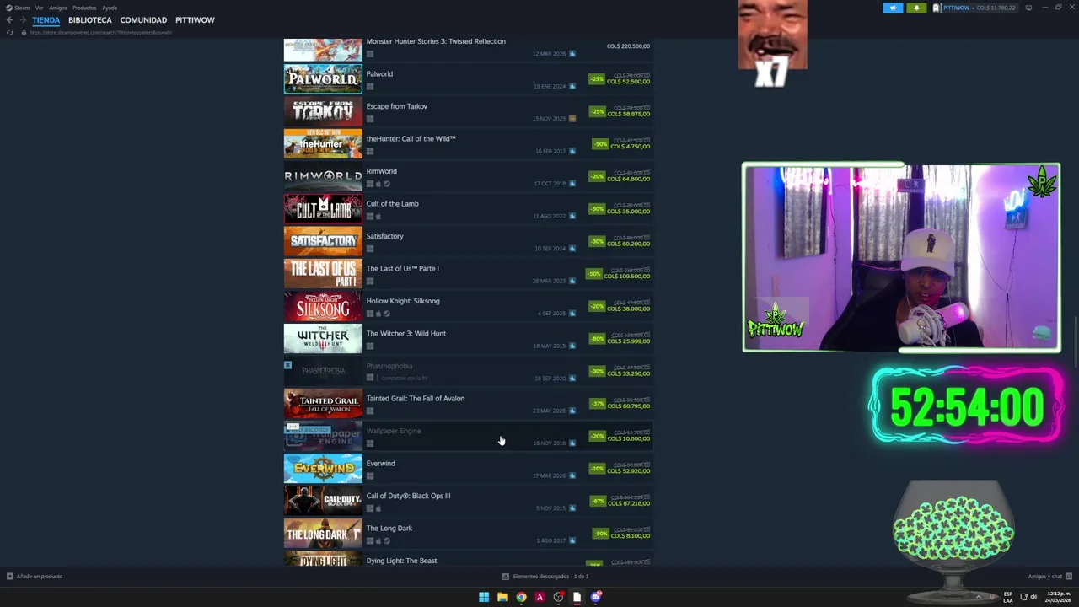Click The Witcher 3: Wild Hunt thumbnail
Screen dimensions: 1079x607
(x=323, y=339)
